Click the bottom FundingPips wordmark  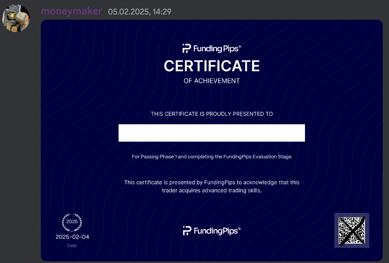click(216, 231)
